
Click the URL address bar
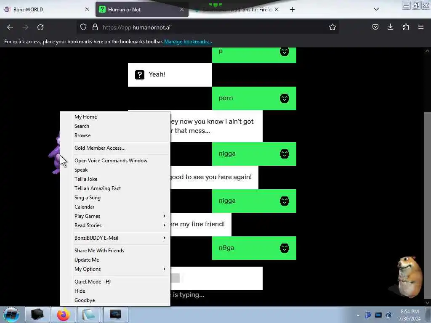208,27
